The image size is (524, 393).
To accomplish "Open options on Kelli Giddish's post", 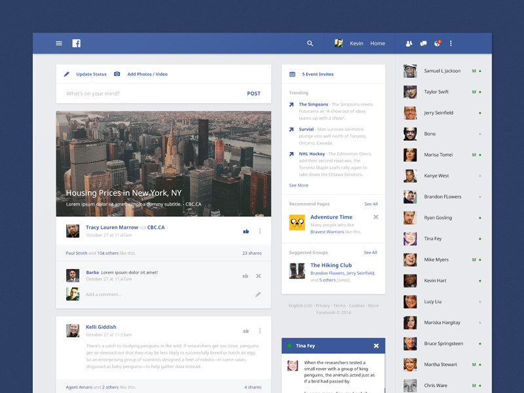I will (260, 329).
